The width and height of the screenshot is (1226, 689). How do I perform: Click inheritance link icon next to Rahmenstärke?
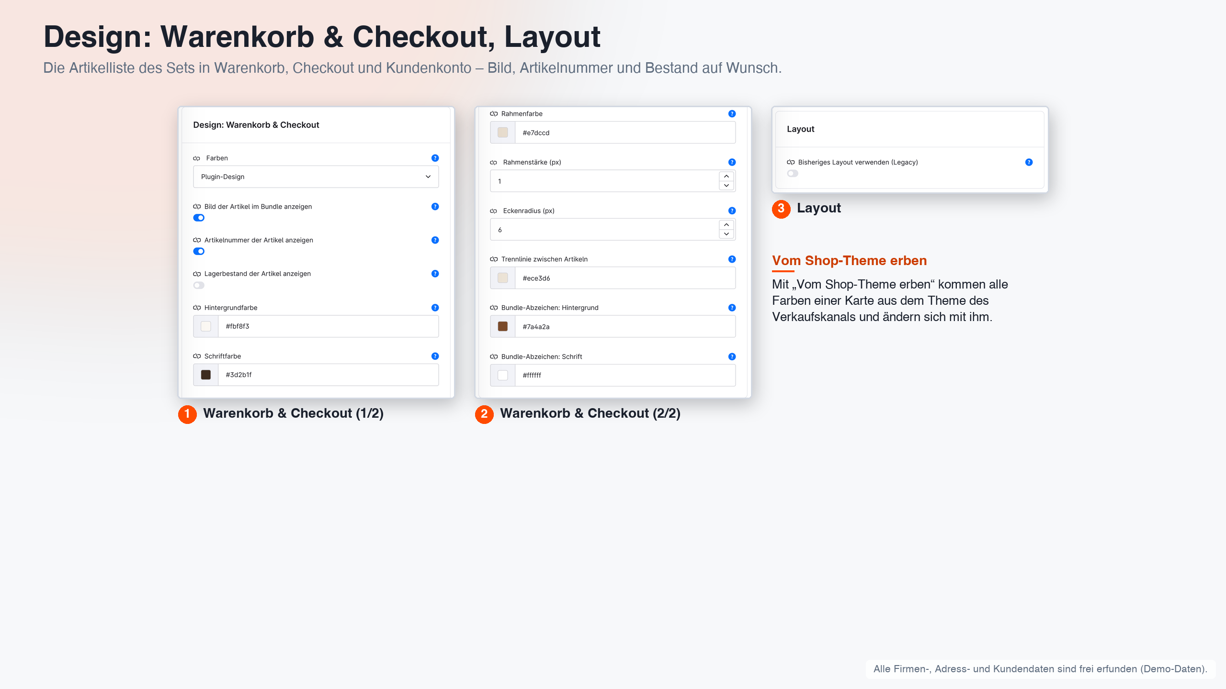coord(494,163)
